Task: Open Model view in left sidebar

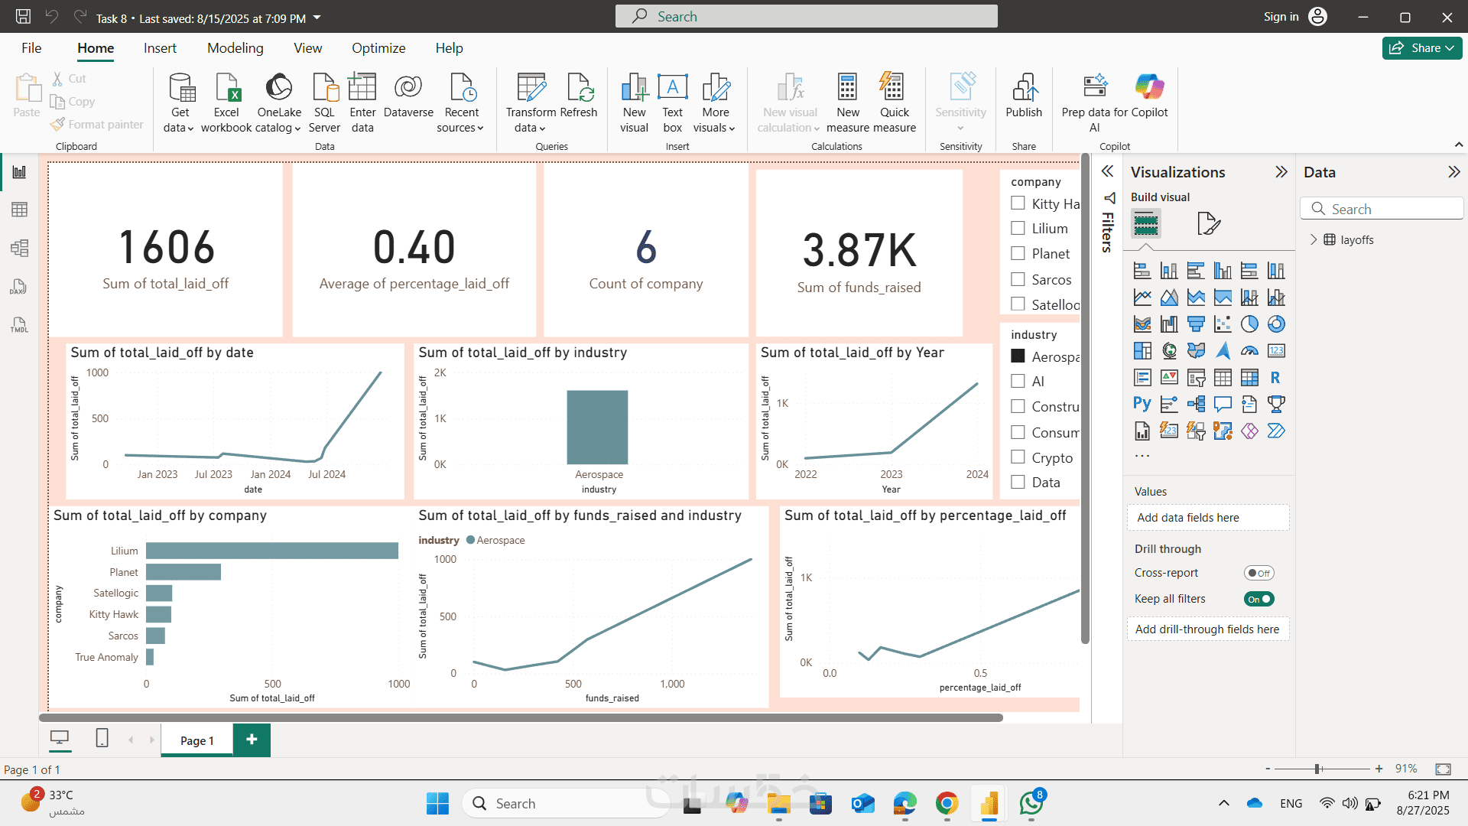Action: [20, 248]
